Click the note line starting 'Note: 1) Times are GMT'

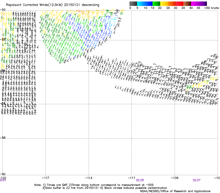(x=94, y=185)
